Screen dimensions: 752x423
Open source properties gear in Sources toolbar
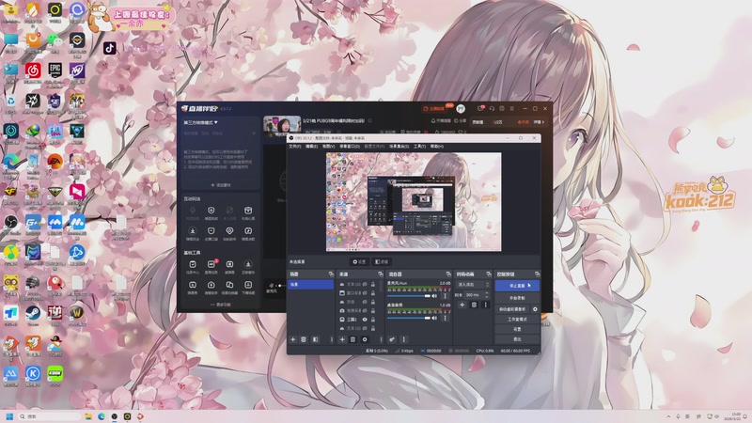(x=365, y=339)
